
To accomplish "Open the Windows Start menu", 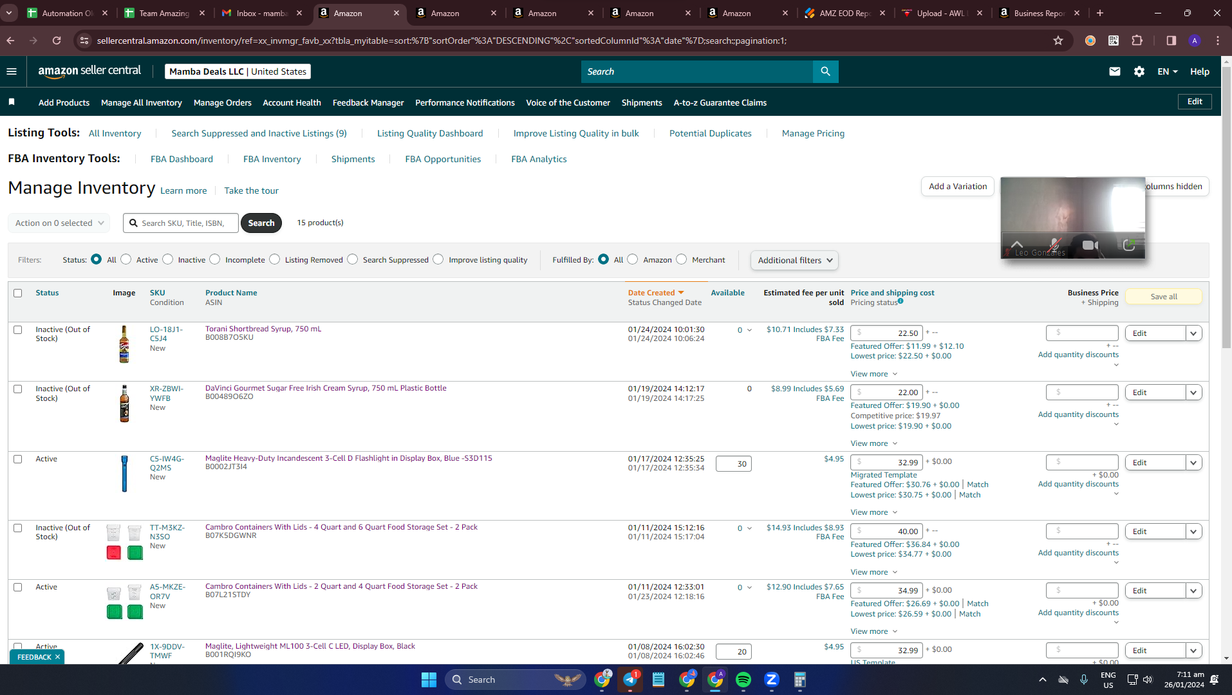I will 429,680.
